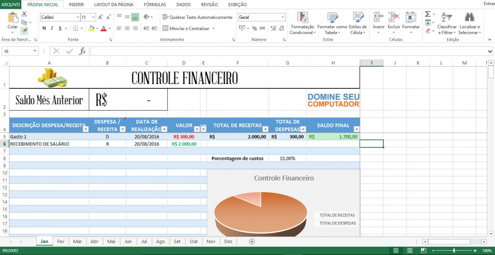The image size is (495, 255).
Task: Expand the formula bar chevron
Action: [490, 51]
